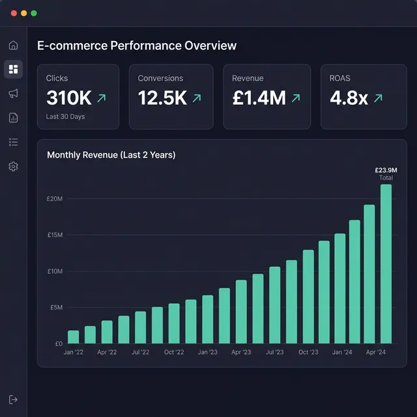Click the upward arrow beside 12.5K

(x=197, y=98)
